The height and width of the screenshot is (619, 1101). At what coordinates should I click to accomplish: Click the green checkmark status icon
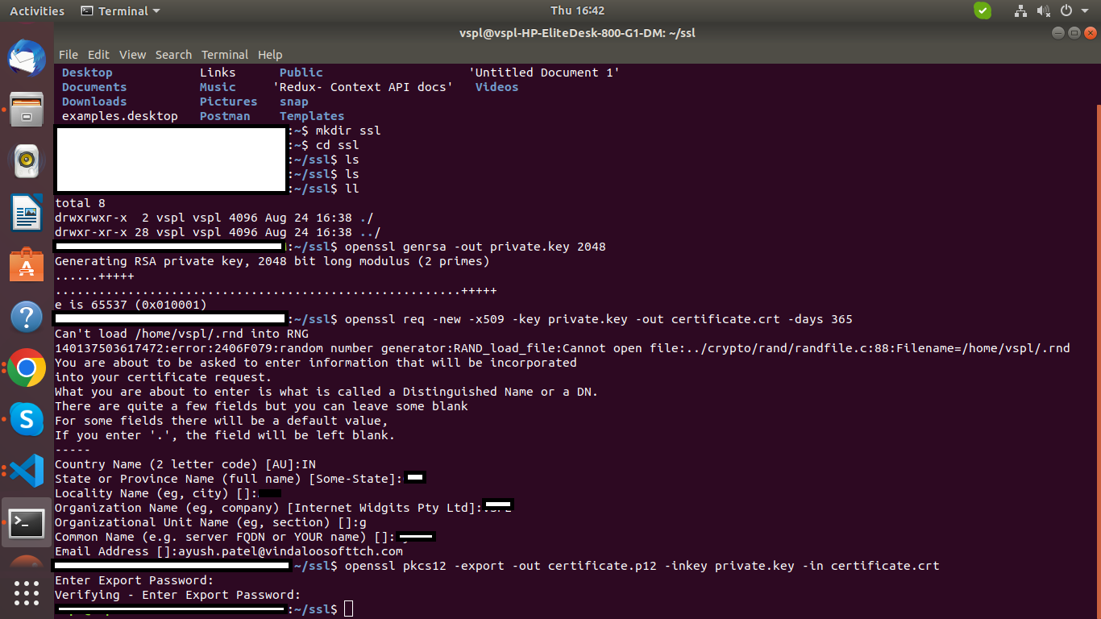click(983, 10)
